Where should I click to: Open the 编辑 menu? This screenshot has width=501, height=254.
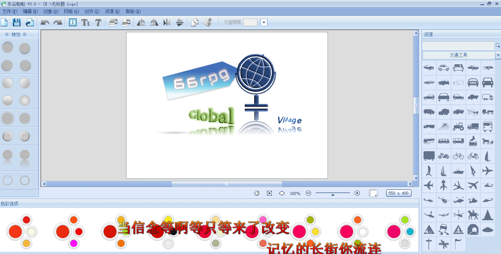pos(30,11)
